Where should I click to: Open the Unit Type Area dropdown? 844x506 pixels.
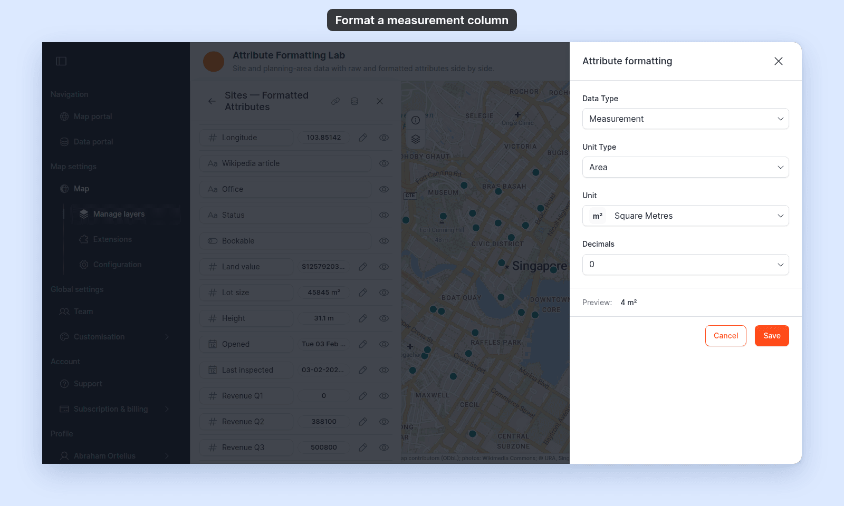tap(686, 167)
